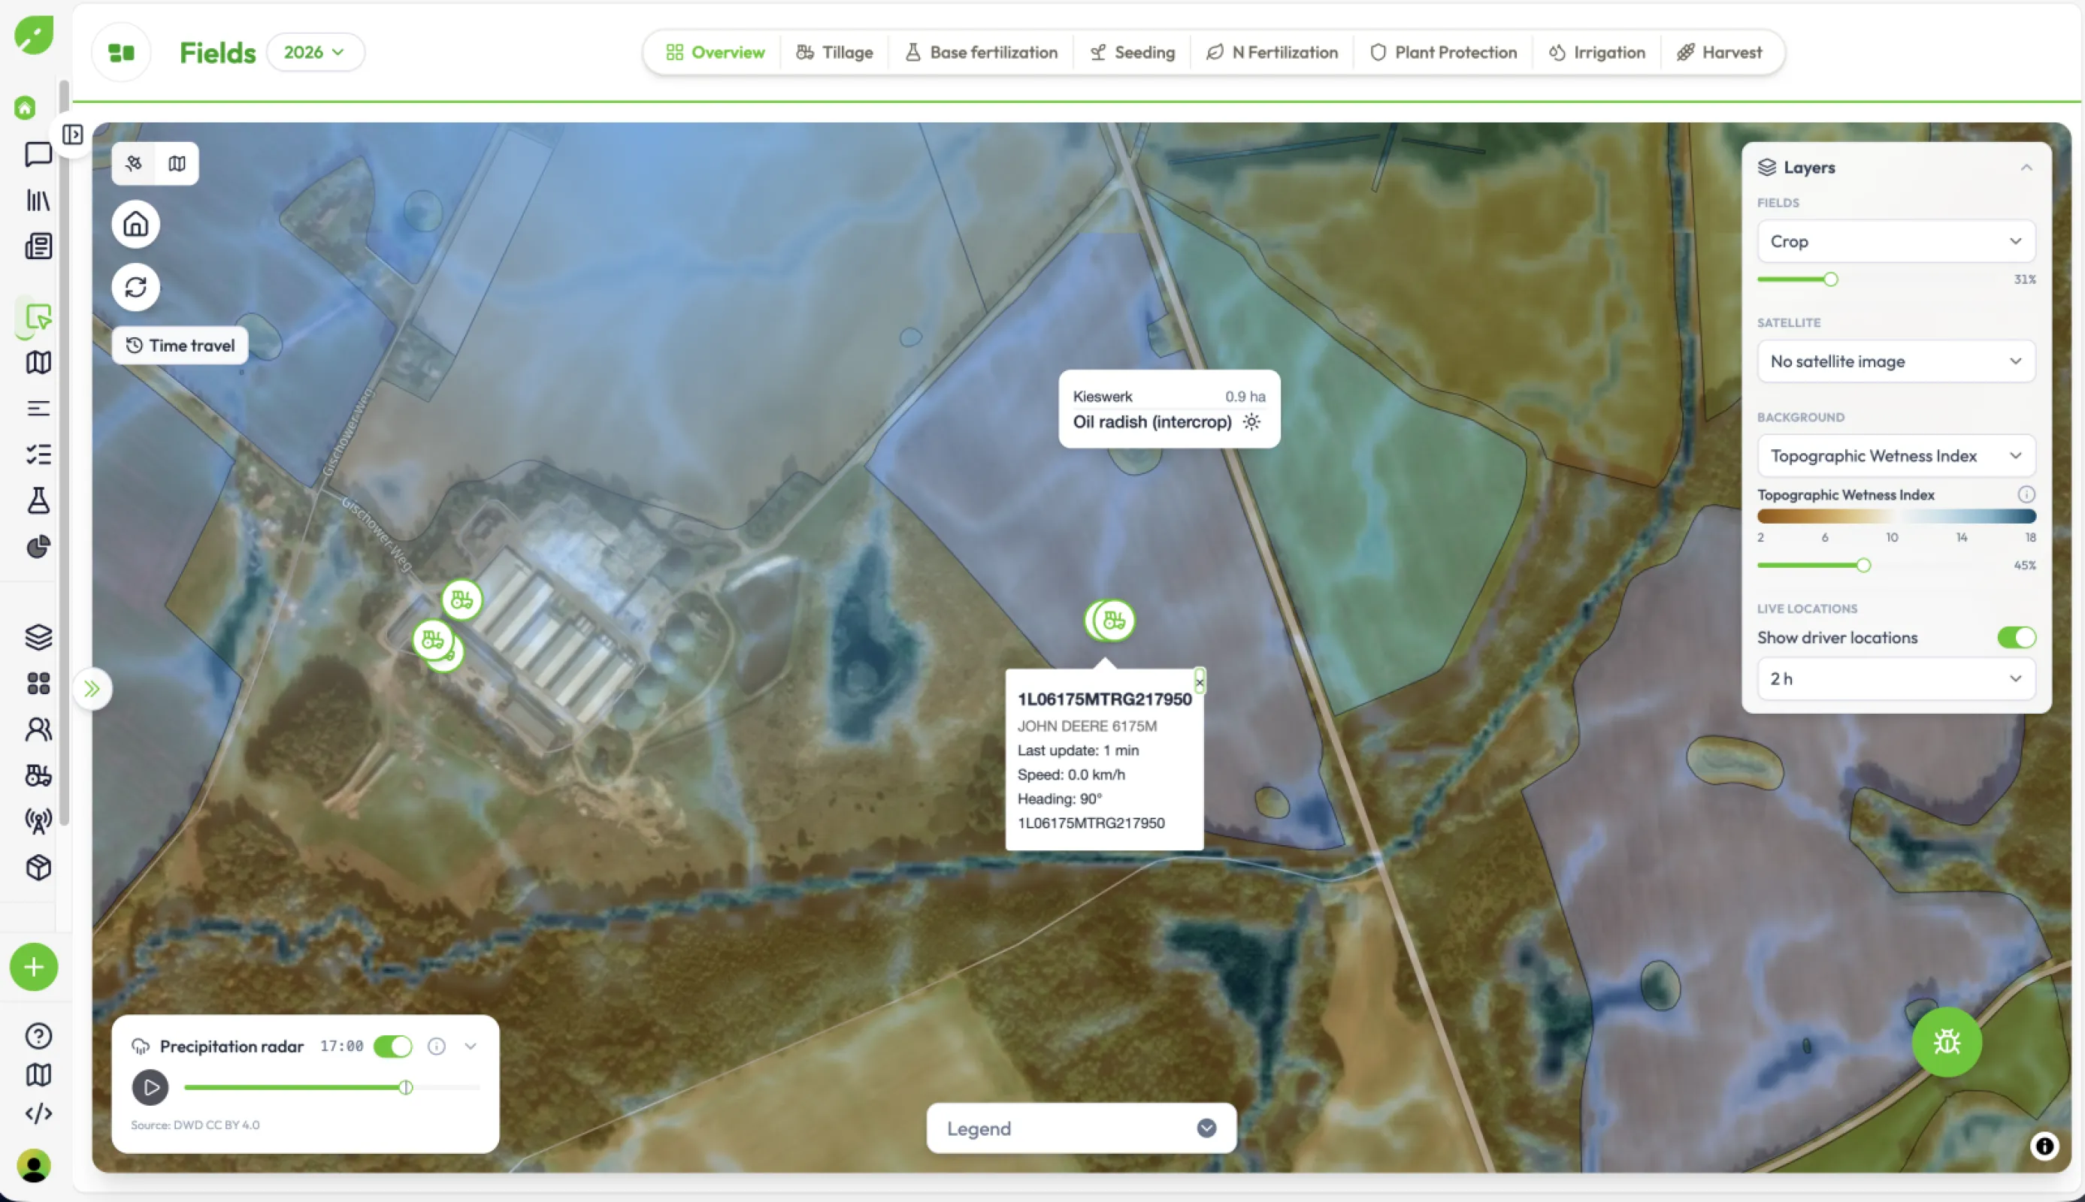The width and height of the screenshot is (2085, 1202).
Task: Switch to the Plant Protection tab
Action: pyautogui.click(x=1442, y=52)
